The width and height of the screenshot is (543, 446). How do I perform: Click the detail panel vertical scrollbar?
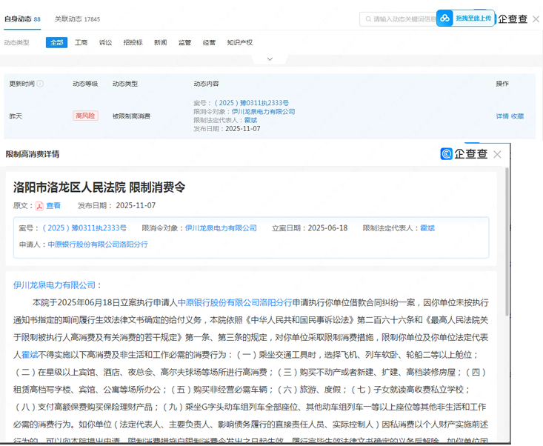[507, 222]
